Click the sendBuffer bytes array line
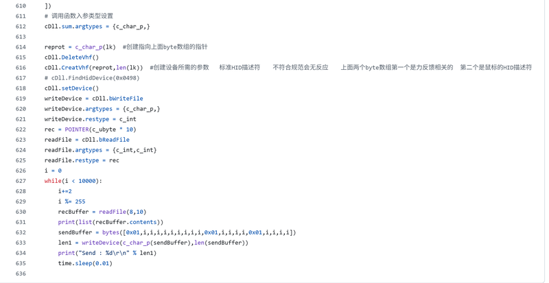 [x=177, y=232]
